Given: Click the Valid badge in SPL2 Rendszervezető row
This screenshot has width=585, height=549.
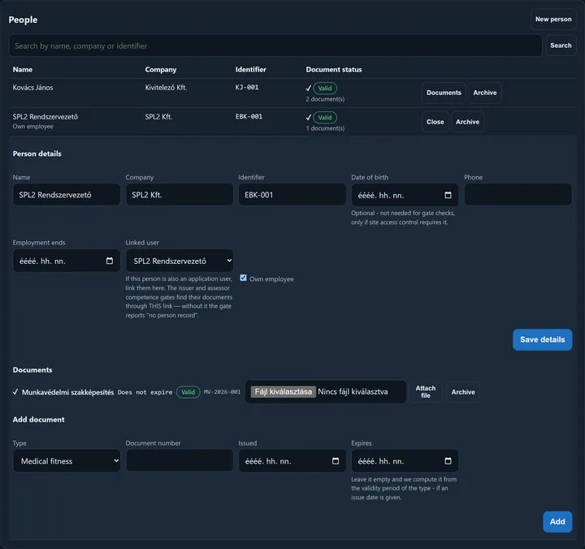Looking at the screenshot, I should click(325, 118).
